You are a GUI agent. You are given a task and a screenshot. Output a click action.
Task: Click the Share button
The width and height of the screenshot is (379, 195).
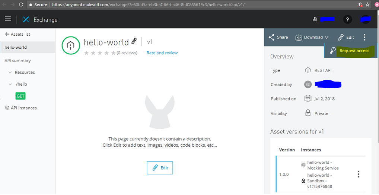point(278,37)
